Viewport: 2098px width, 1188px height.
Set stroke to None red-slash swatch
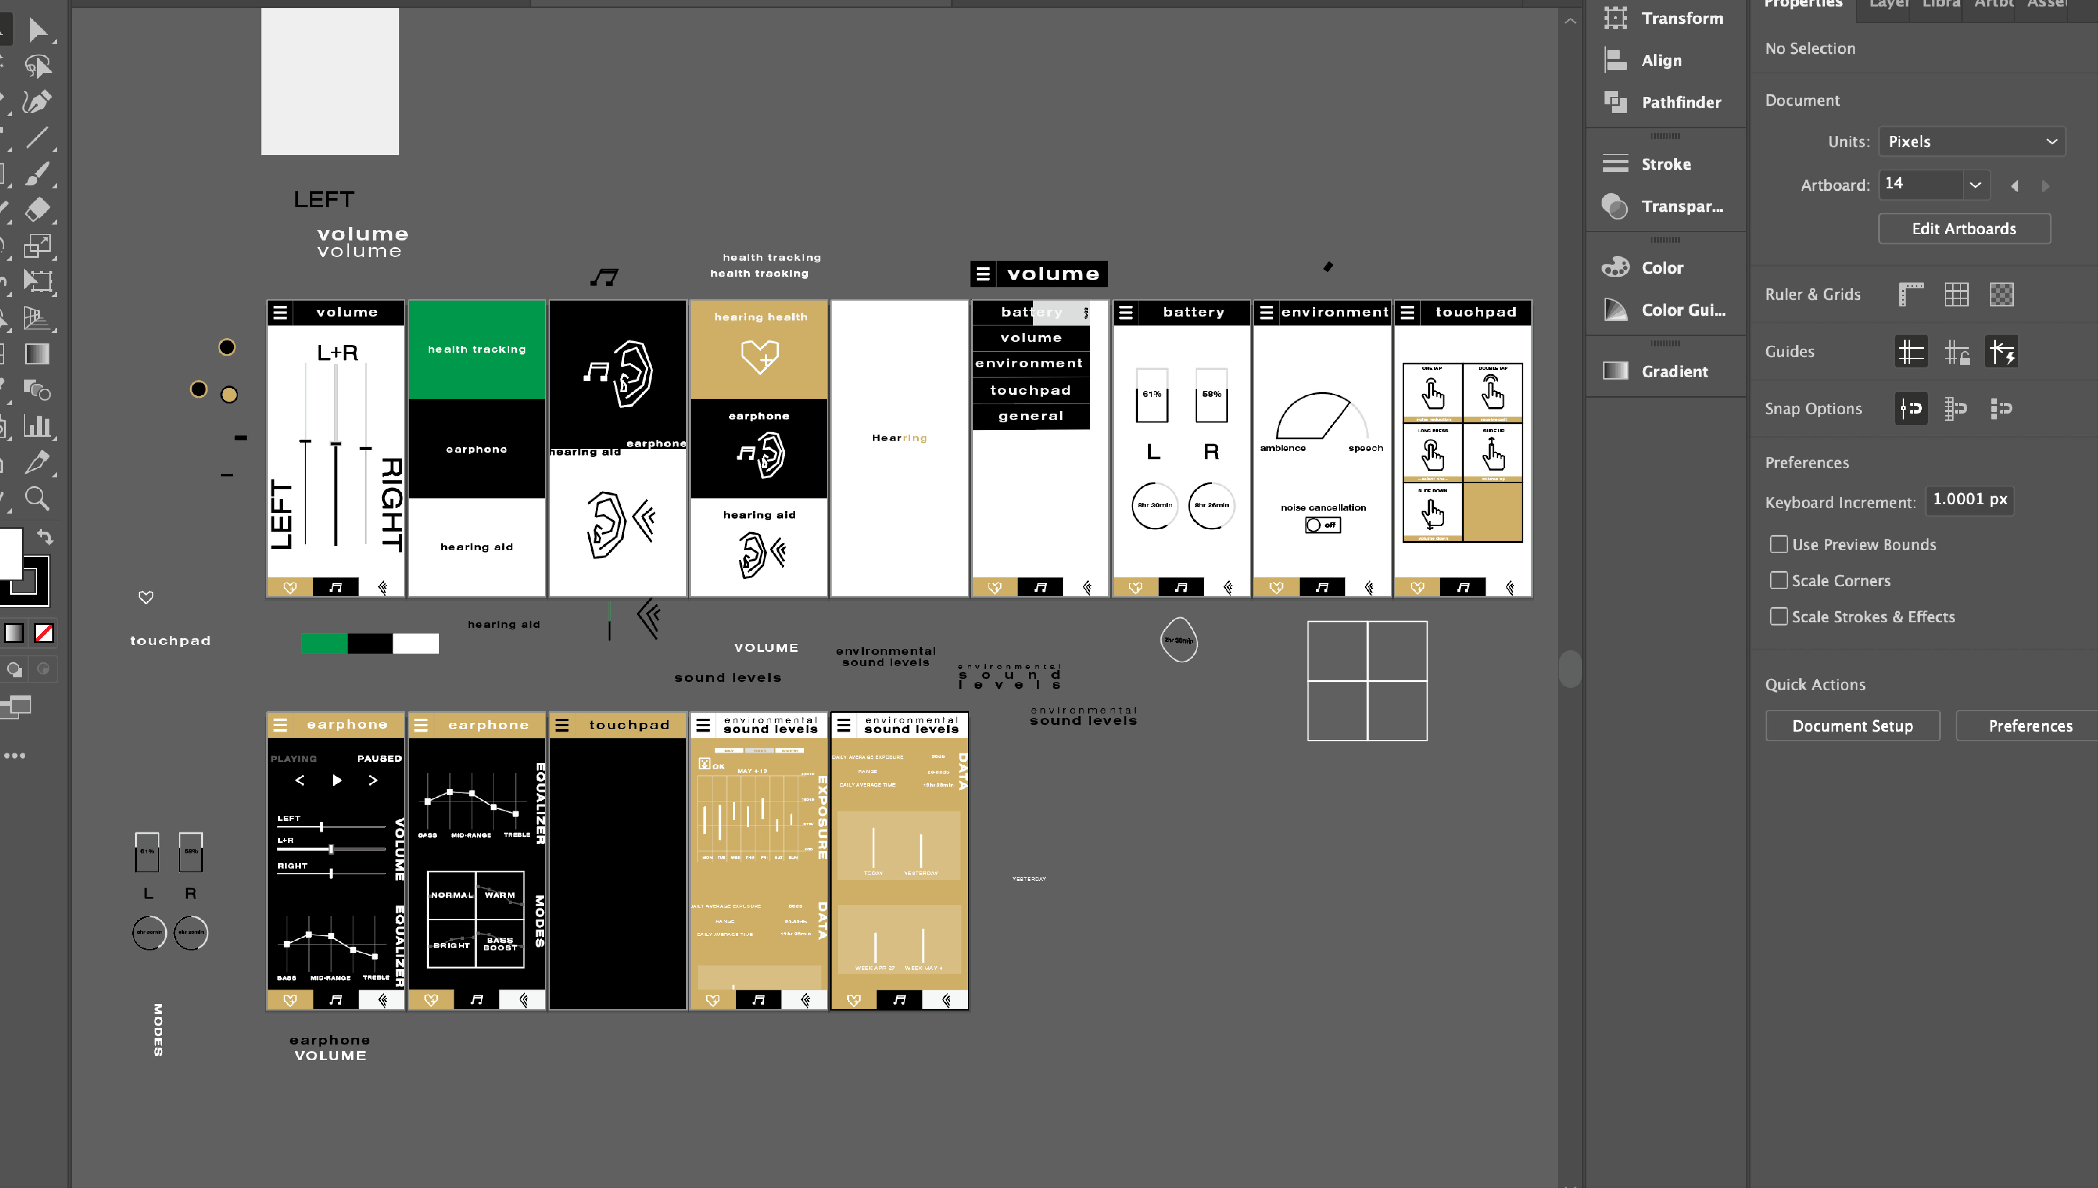(x=44, y=633)
